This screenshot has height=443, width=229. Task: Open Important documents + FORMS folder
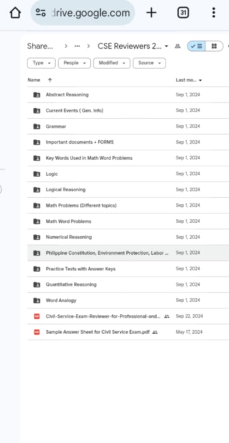80,142
